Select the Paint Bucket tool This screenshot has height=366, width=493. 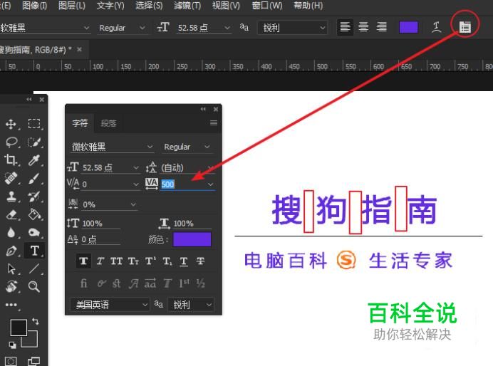(34, 214)
